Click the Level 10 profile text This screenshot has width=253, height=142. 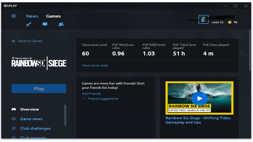pyautogui.click(x=217, y=22)
